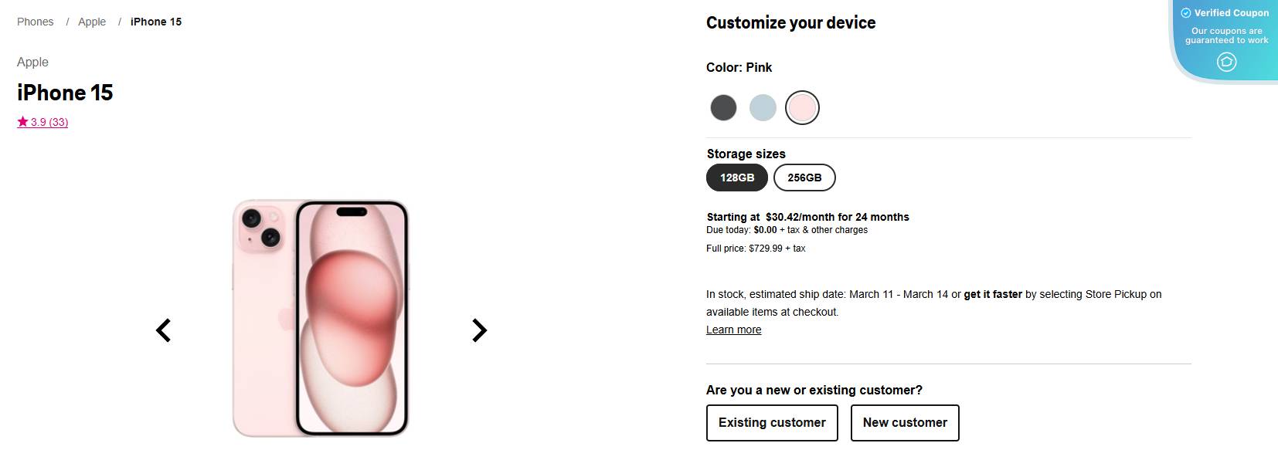Open the coupon logo icon on the badge

tap(1226, 62)
